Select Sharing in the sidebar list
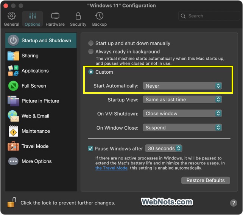Screen dimensions: 243x215 tap(41, 56)
